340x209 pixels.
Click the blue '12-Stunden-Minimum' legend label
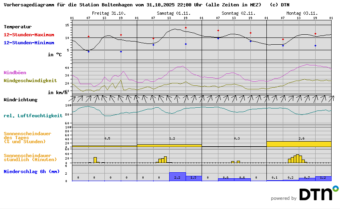click(29, 43)
